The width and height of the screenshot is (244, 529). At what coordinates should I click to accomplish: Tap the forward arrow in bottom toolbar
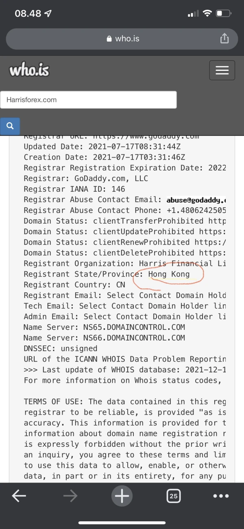(x=70, y=496)
